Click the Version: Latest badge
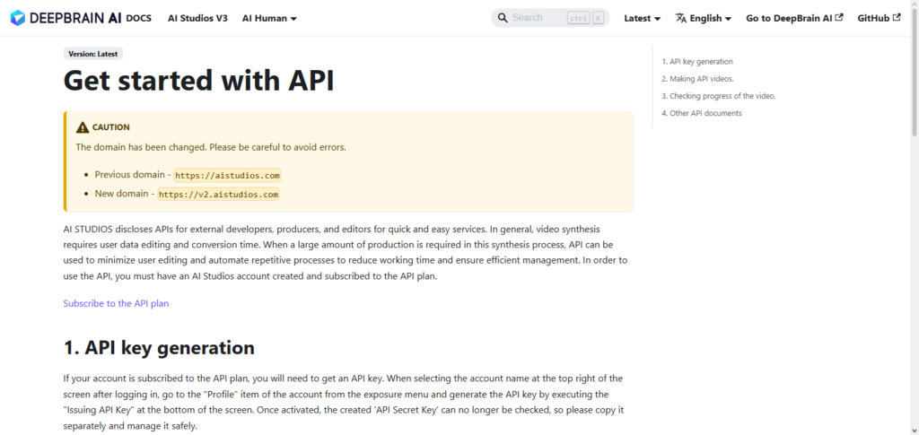The width and height of the screenshot is (919, 435). point(93,54)
